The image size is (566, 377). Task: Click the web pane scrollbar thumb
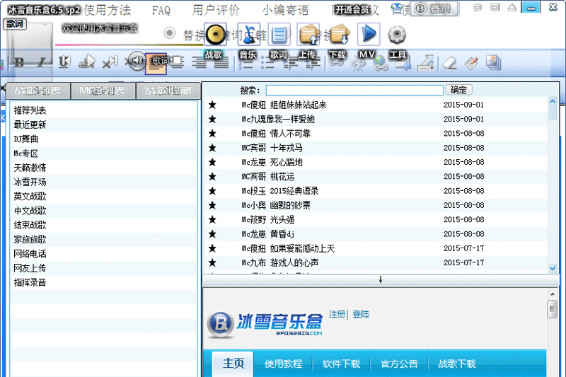(552, 309)
